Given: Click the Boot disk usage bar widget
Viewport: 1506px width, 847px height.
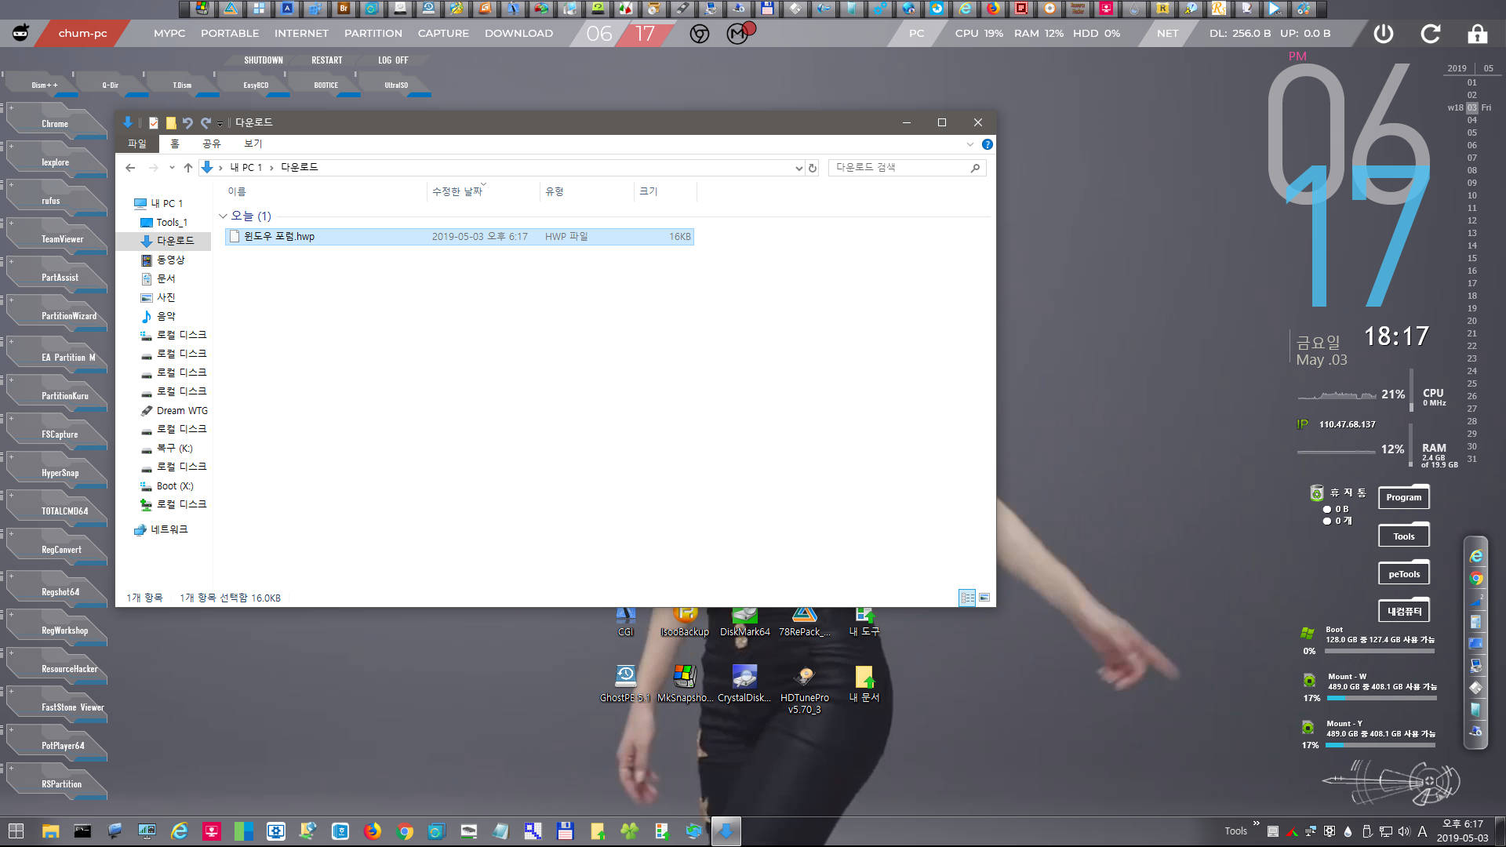Looking at the screenshot, I should coord(1380,651).
